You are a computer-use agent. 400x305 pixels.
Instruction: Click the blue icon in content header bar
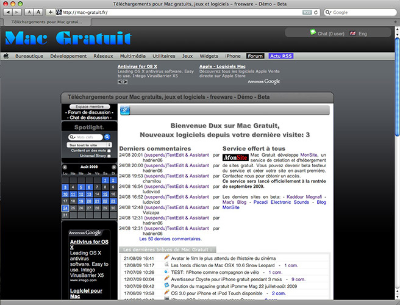coord(125,110)
